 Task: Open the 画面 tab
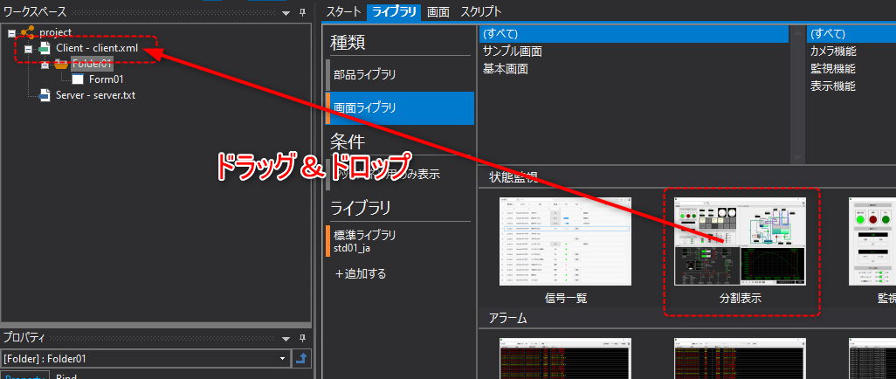click(x=438, y=11)
